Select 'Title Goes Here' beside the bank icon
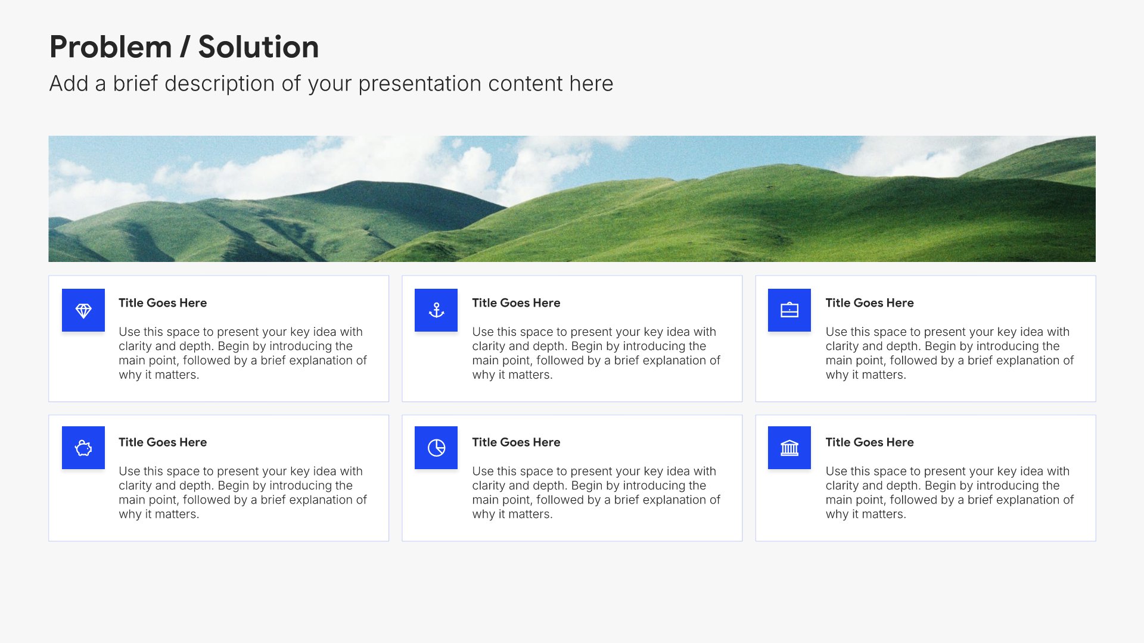 (x=869, y=442)
